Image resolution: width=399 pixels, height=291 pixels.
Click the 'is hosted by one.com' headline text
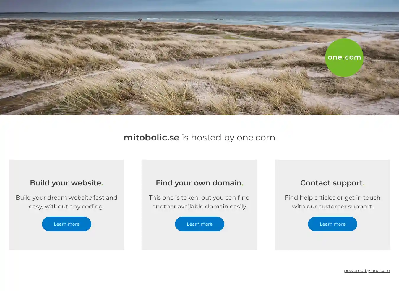click(x=228, y=138)
